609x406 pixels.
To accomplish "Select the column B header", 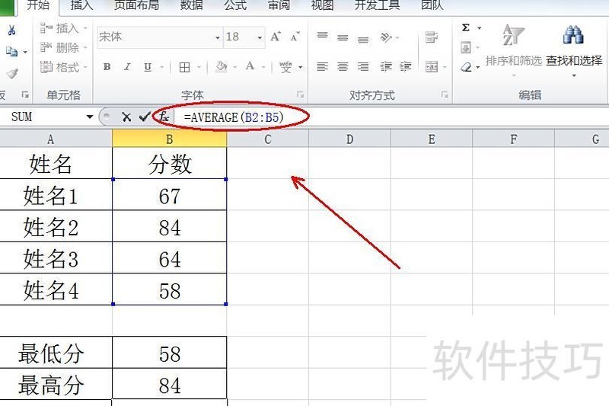I will [x=169, y=139].
